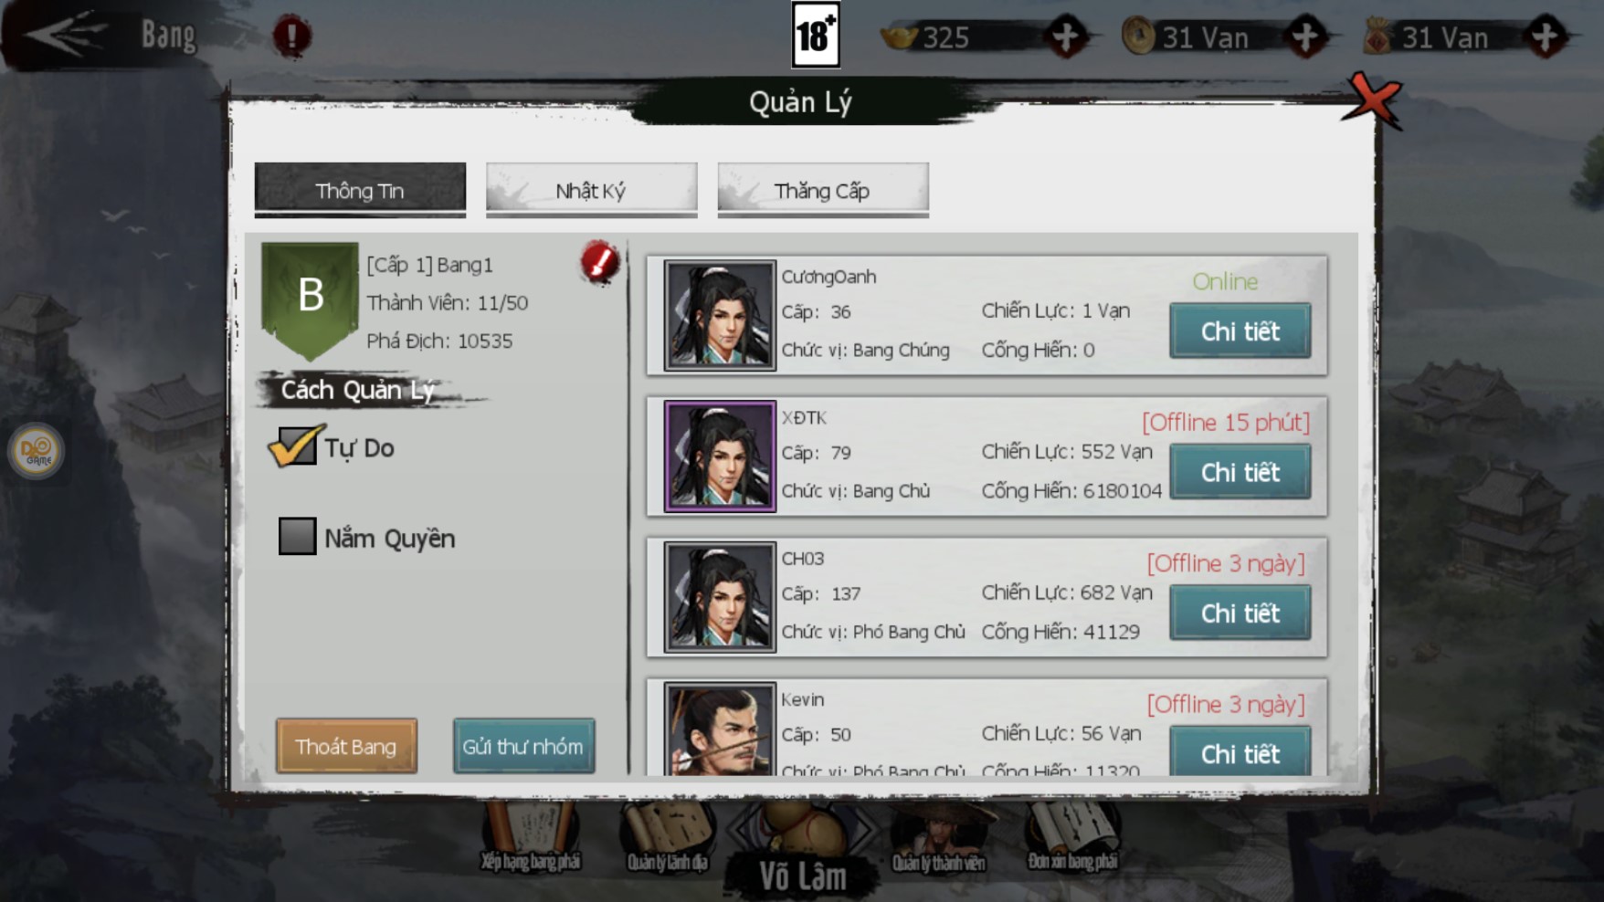Click Gửi thư nhóm button
1604x902 pixels.
pyautogui.click(x=523, y=746)
